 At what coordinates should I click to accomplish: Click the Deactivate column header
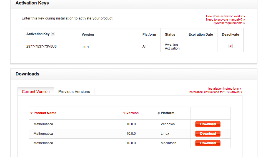click(x=231, y=35)
